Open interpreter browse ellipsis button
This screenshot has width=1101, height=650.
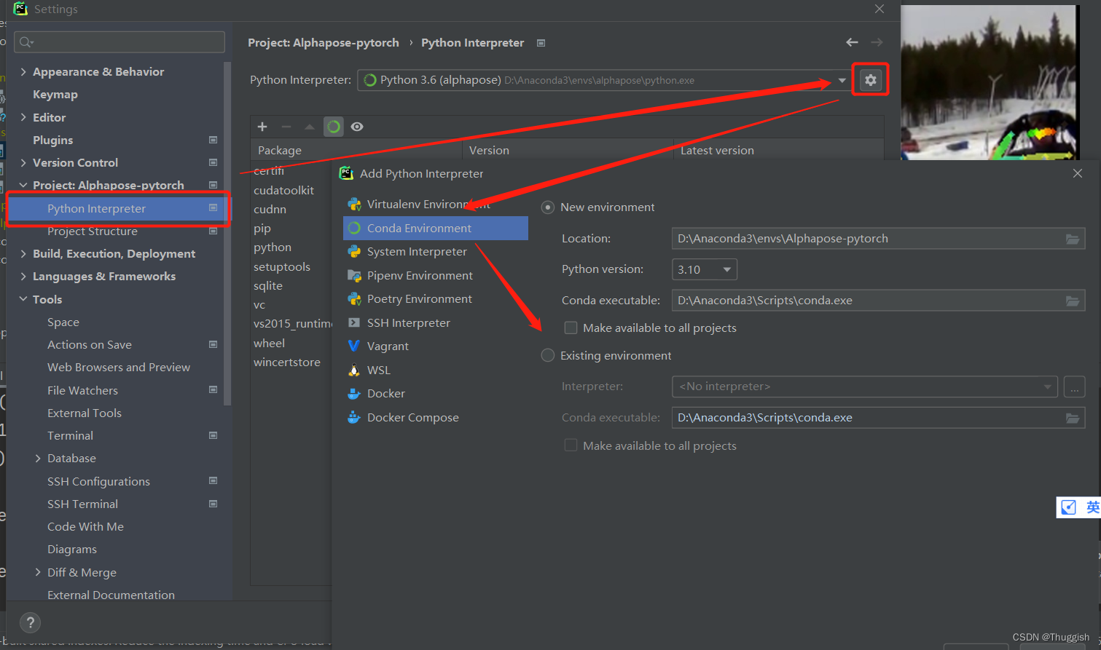1075,387
